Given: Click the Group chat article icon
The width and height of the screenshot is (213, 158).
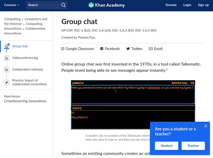Looking at the screenshot, I should 6,46.
